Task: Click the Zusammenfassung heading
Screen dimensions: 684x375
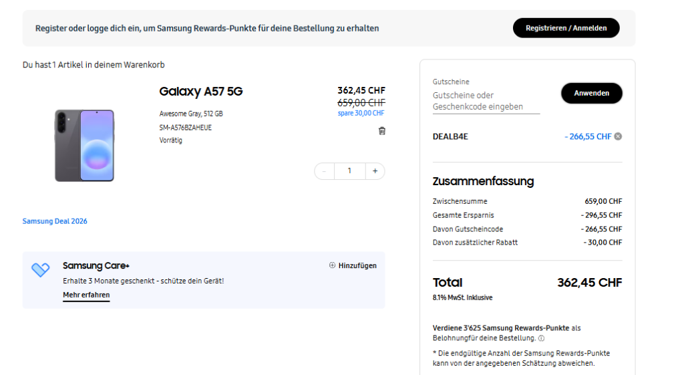Action: tap(483, 181)
